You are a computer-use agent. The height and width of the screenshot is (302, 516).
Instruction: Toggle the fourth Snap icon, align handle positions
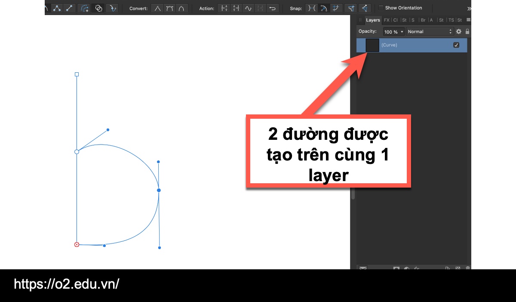point(352,8)
